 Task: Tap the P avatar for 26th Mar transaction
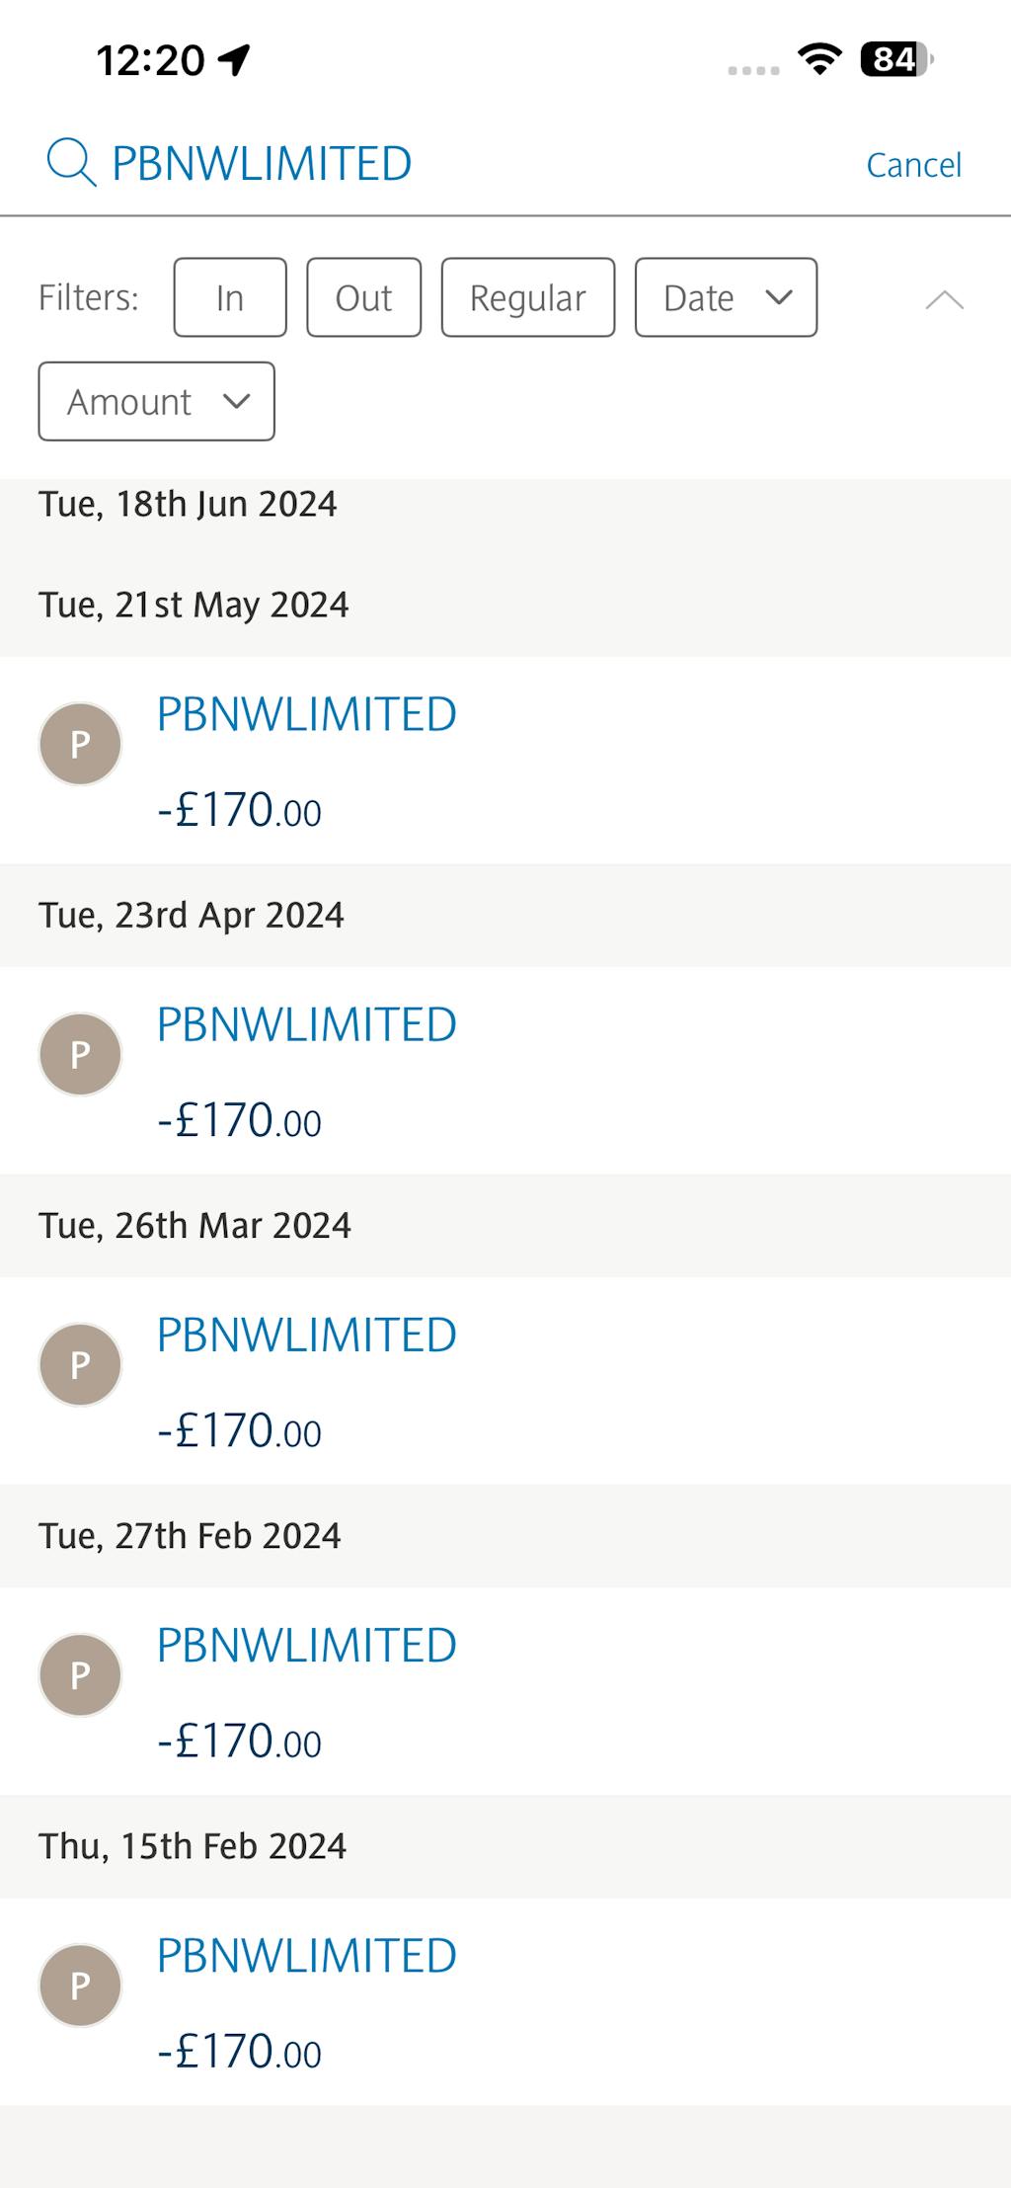(80, 1364)
